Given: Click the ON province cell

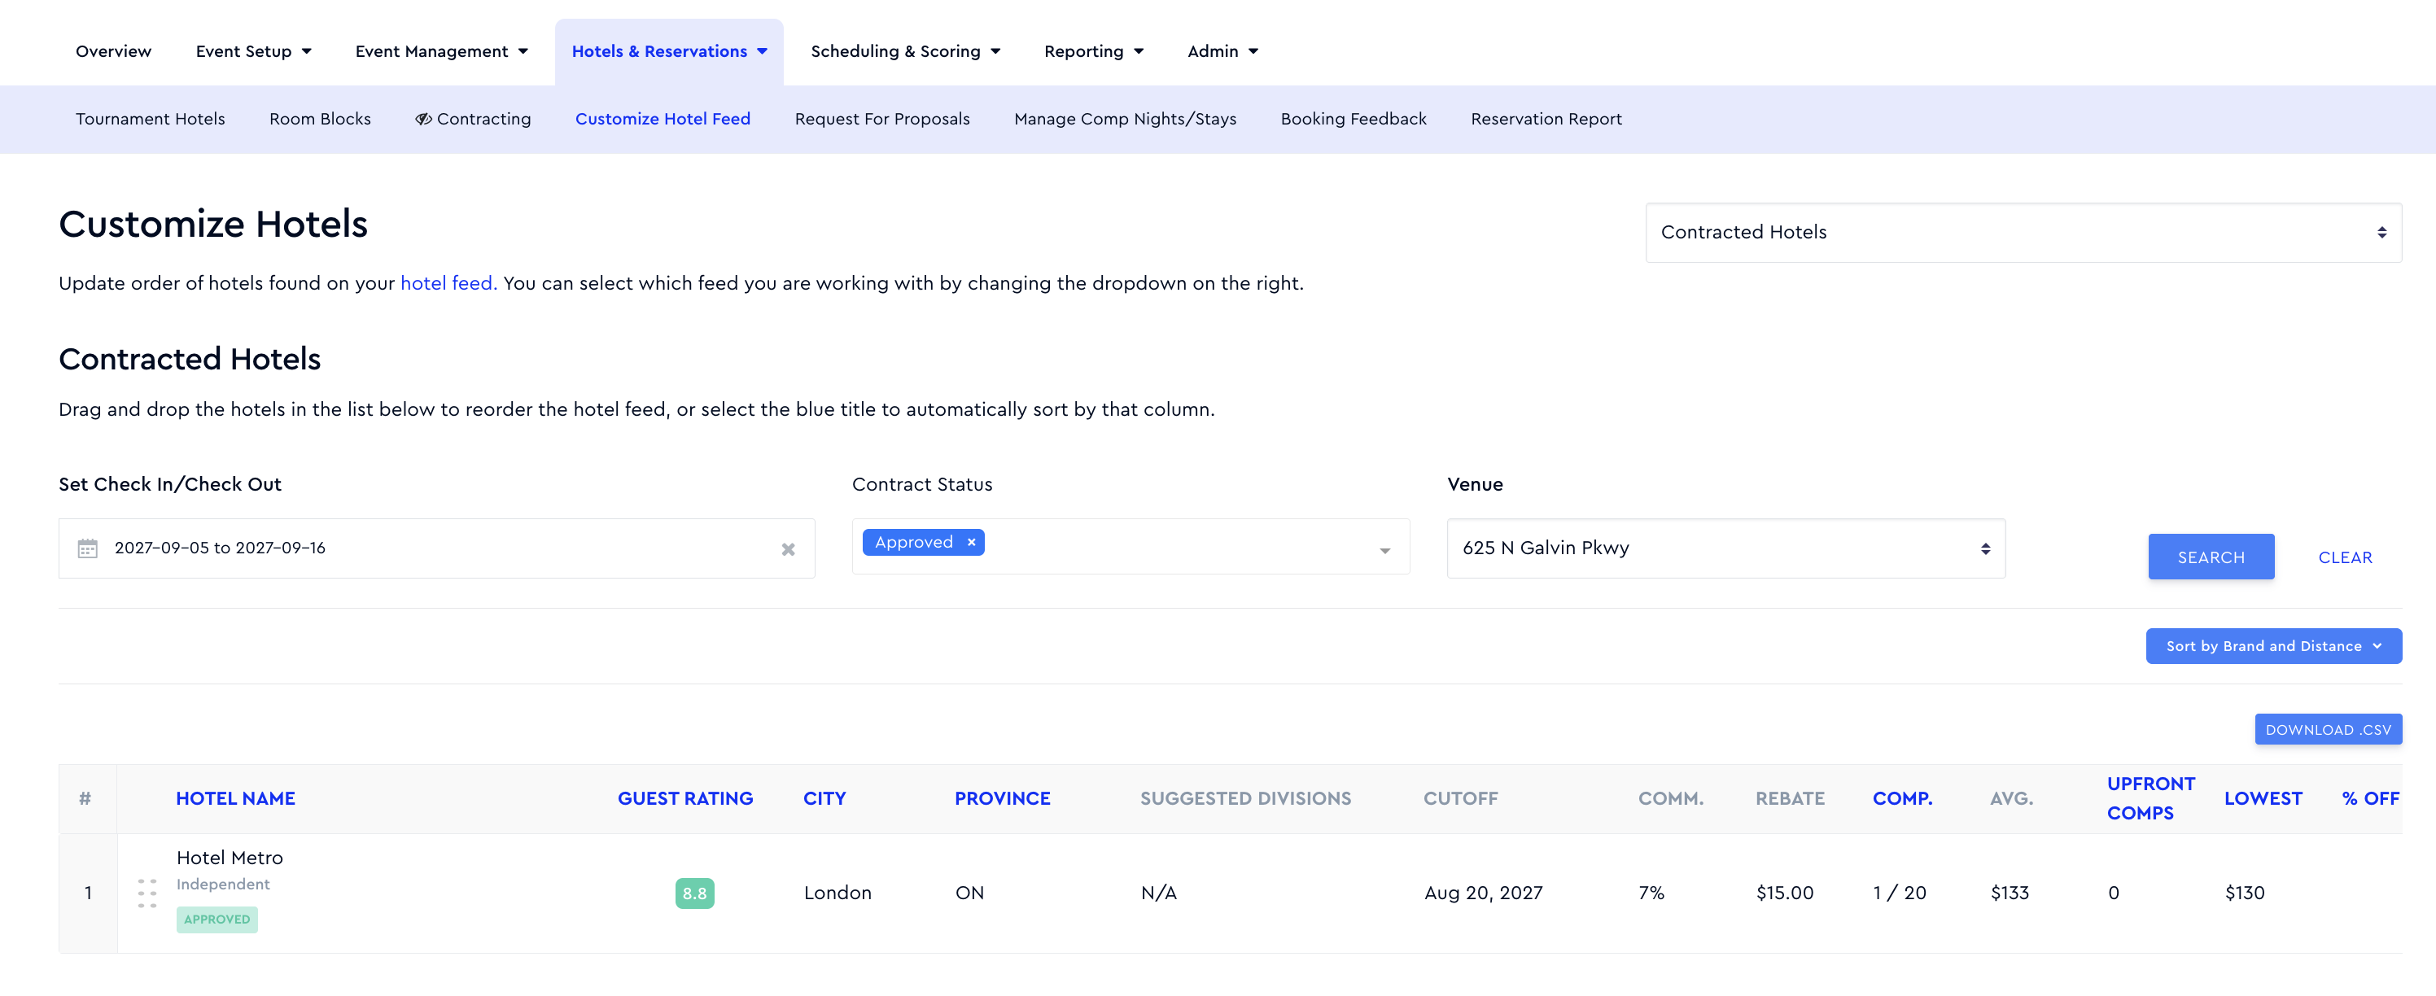Looking at the screenshot, I should (969, 893).
